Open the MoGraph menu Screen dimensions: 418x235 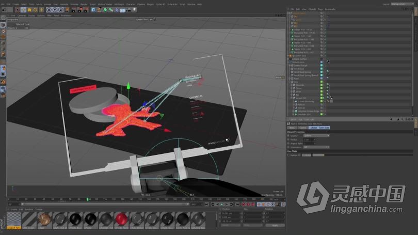pos(119,4)
